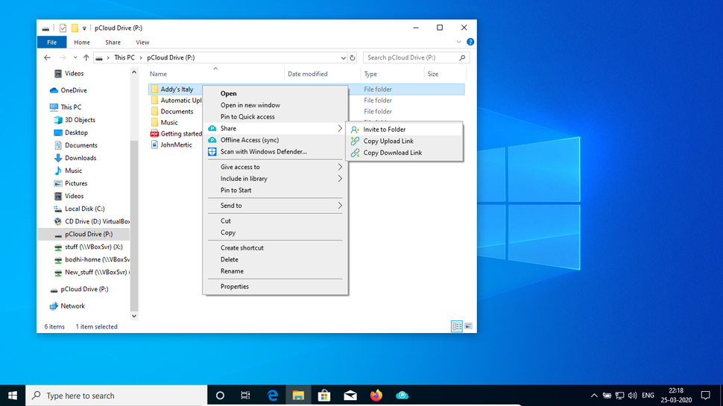Click Quick Access new folder icon
The image size is (723, 406).
(75, 28)
